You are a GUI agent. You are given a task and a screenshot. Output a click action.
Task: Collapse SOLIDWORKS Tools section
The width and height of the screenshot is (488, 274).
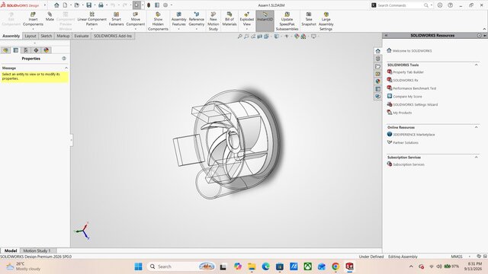point(476,65)
